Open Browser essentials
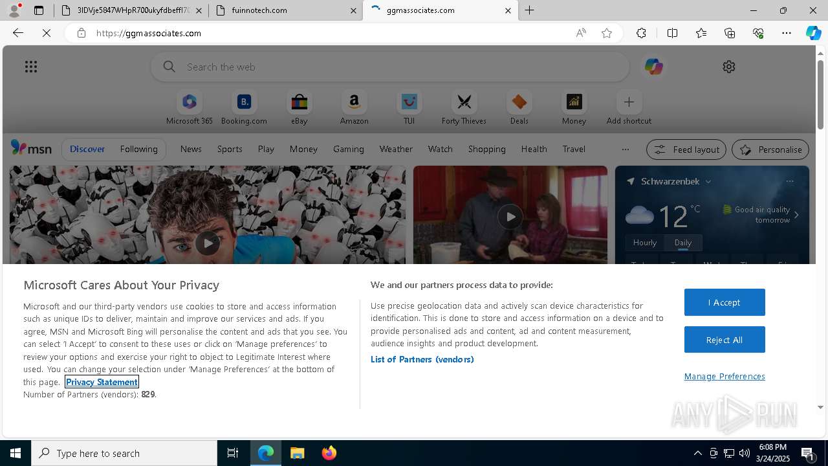Viewport: 828px width, 466px height. [x=758, y=33]
